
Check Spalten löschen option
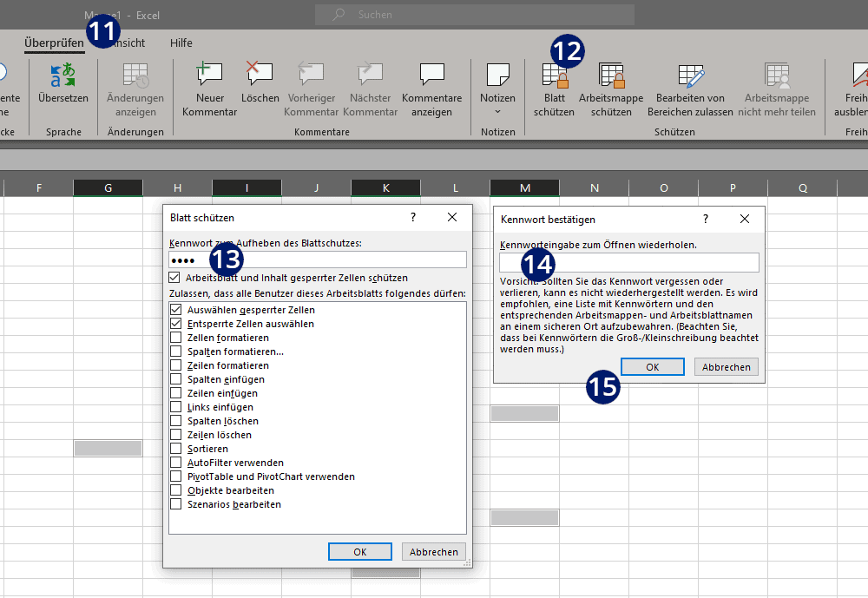[176, 420]
